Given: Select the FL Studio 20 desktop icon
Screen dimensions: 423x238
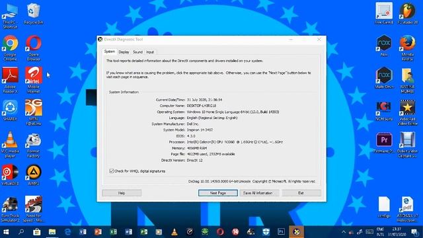Looking at the screenshot, I should (x=408, y=13).
